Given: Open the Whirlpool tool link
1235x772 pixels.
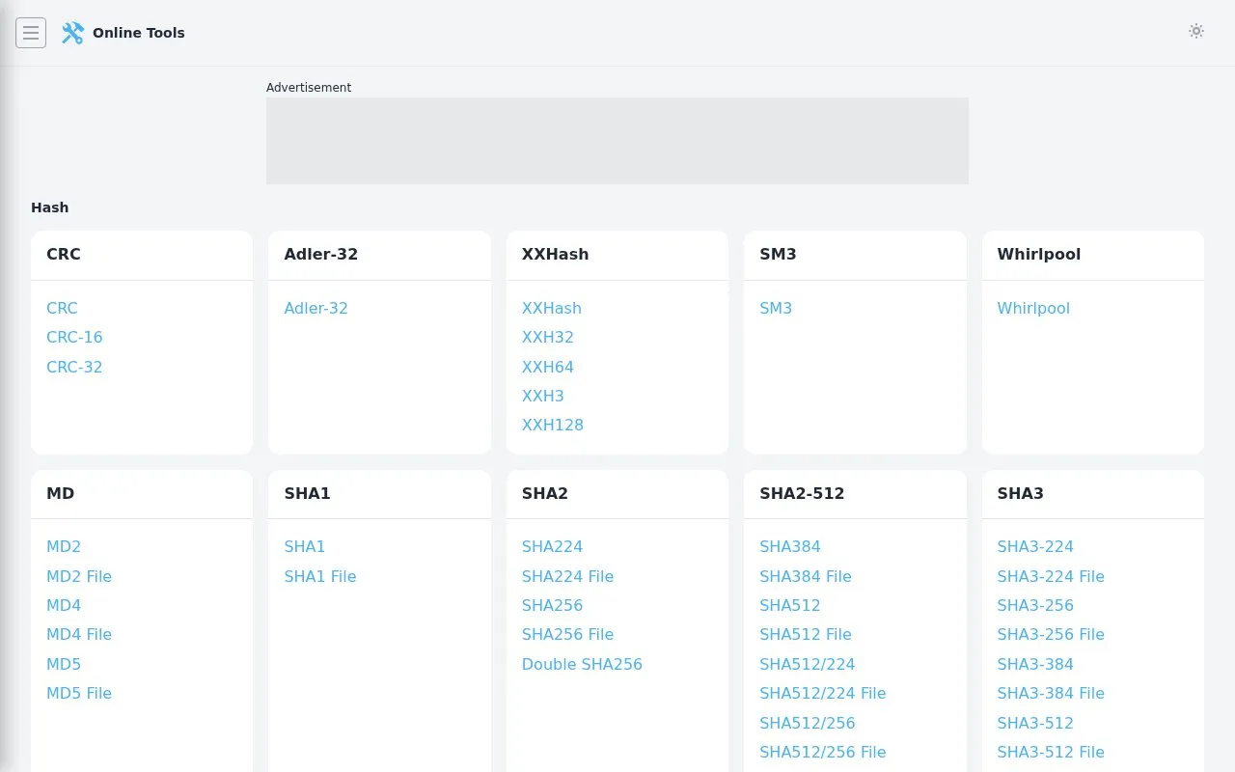Looking at the screenshot, I should [1033, 308].
